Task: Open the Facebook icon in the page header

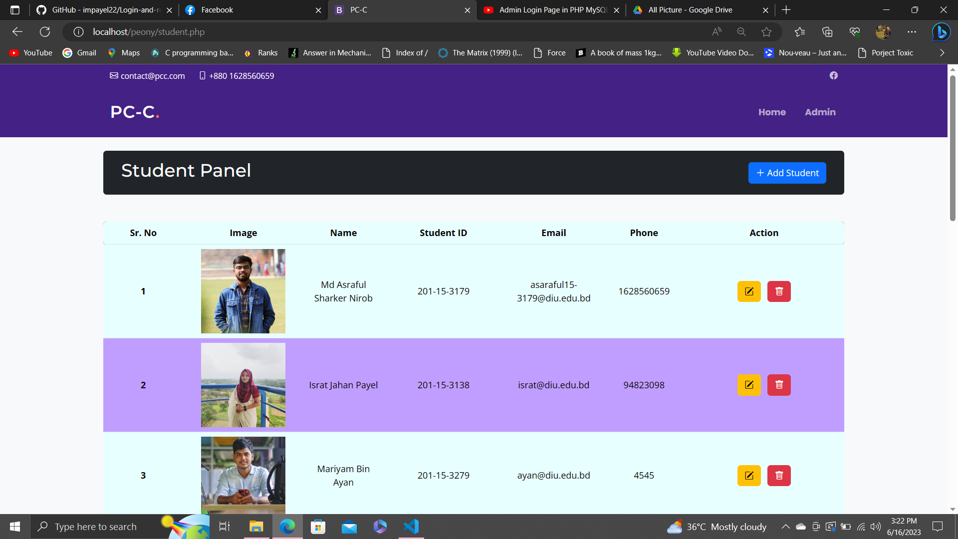Action: tap(834, 75)
